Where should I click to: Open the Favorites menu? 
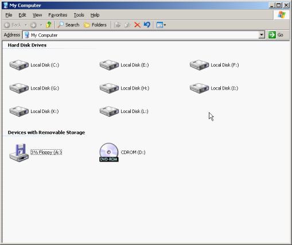pyautogui.click(x=58, y=15)
